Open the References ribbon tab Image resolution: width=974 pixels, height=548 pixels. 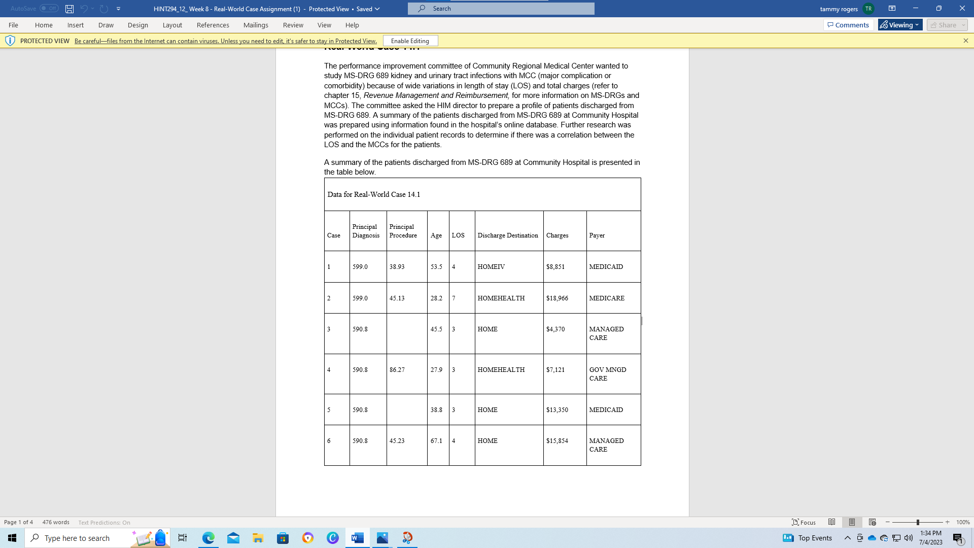[x=213, y=25]
